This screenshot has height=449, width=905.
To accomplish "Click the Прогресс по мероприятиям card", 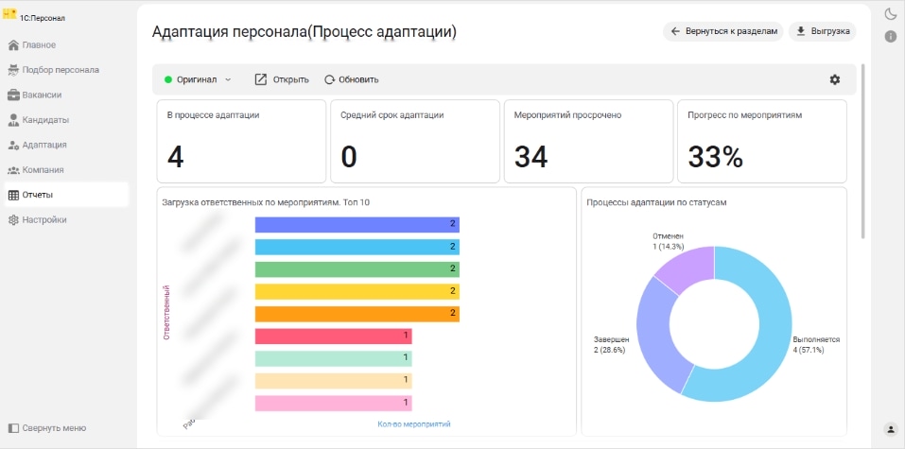I will click(762, 142).
